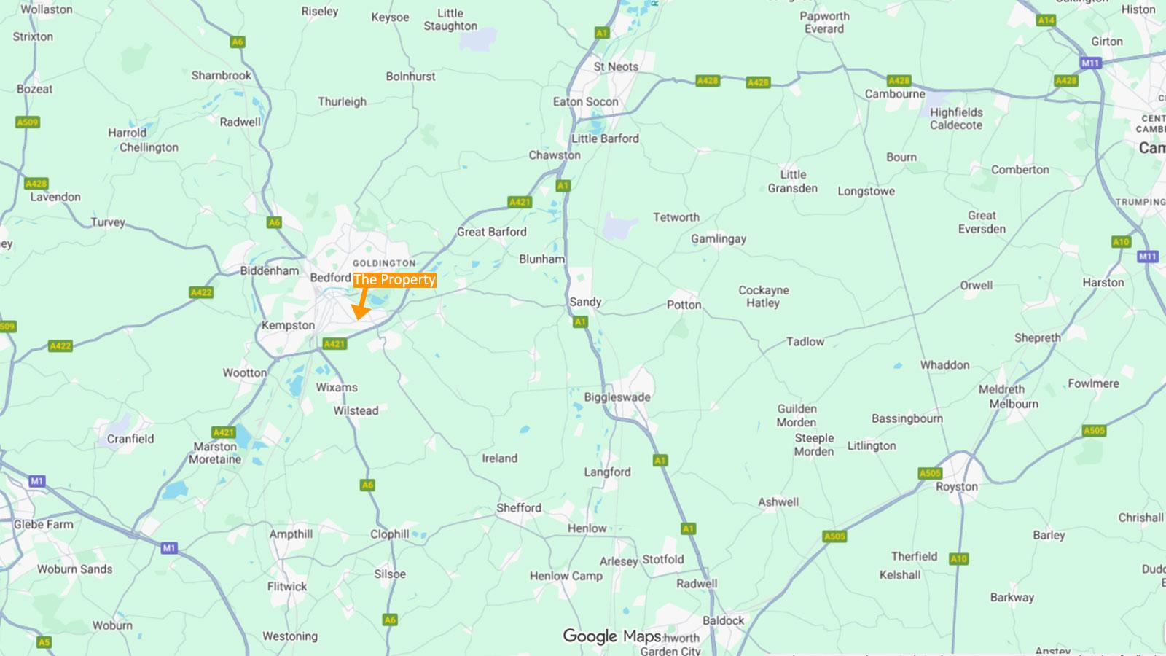Screen dimensions: 1166x656
Task: Select the A1 road shield above St Neots
Action: click(x=601, y=33)
